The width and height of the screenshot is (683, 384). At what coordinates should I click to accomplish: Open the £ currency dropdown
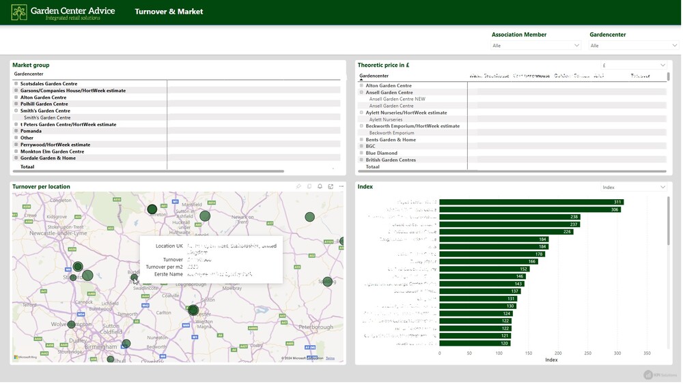[634, 65]
